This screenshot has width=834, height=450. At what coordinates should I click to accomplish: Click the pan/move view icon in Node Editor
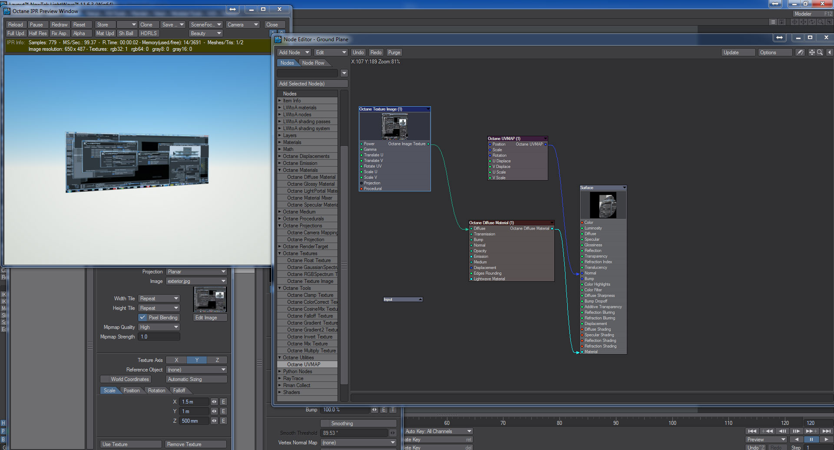[x=811, y=53]
